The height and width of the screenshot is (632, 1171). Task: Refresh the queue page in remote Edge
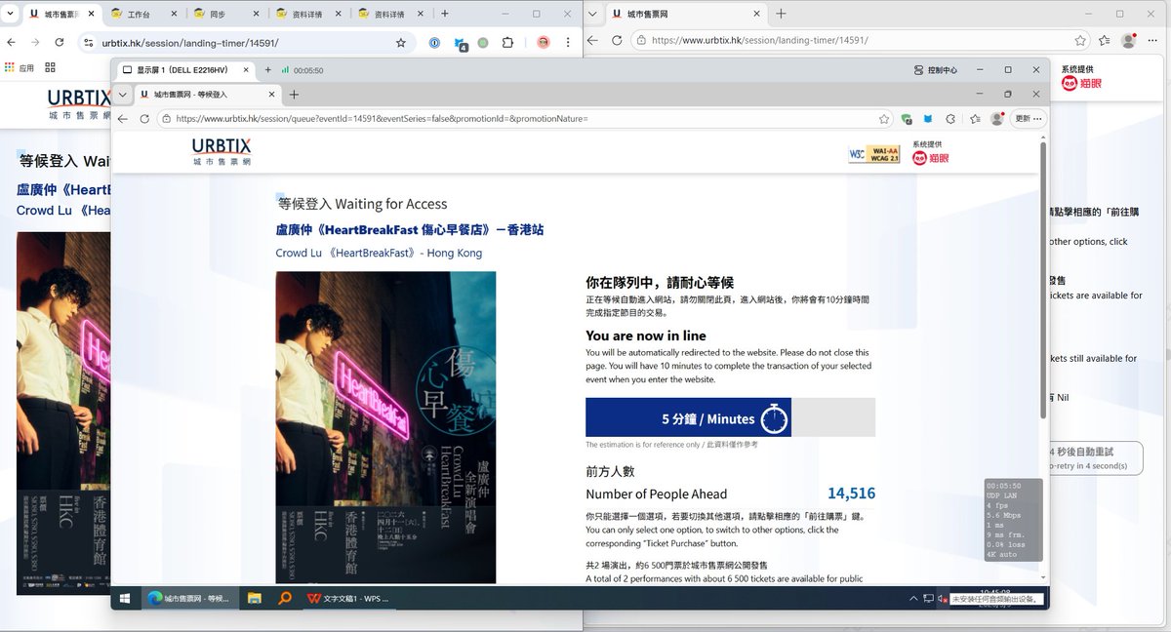(x=144, y=118)
